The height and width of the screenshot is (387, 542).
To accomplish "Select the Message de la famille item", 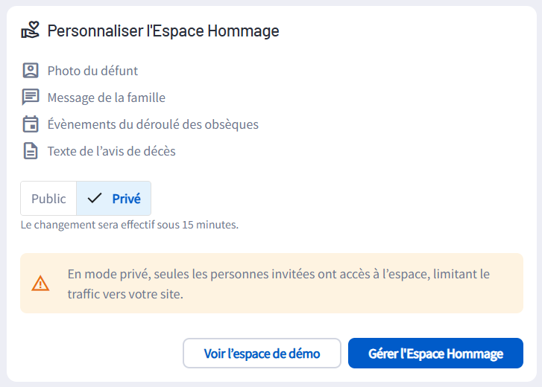I will 106,97.
